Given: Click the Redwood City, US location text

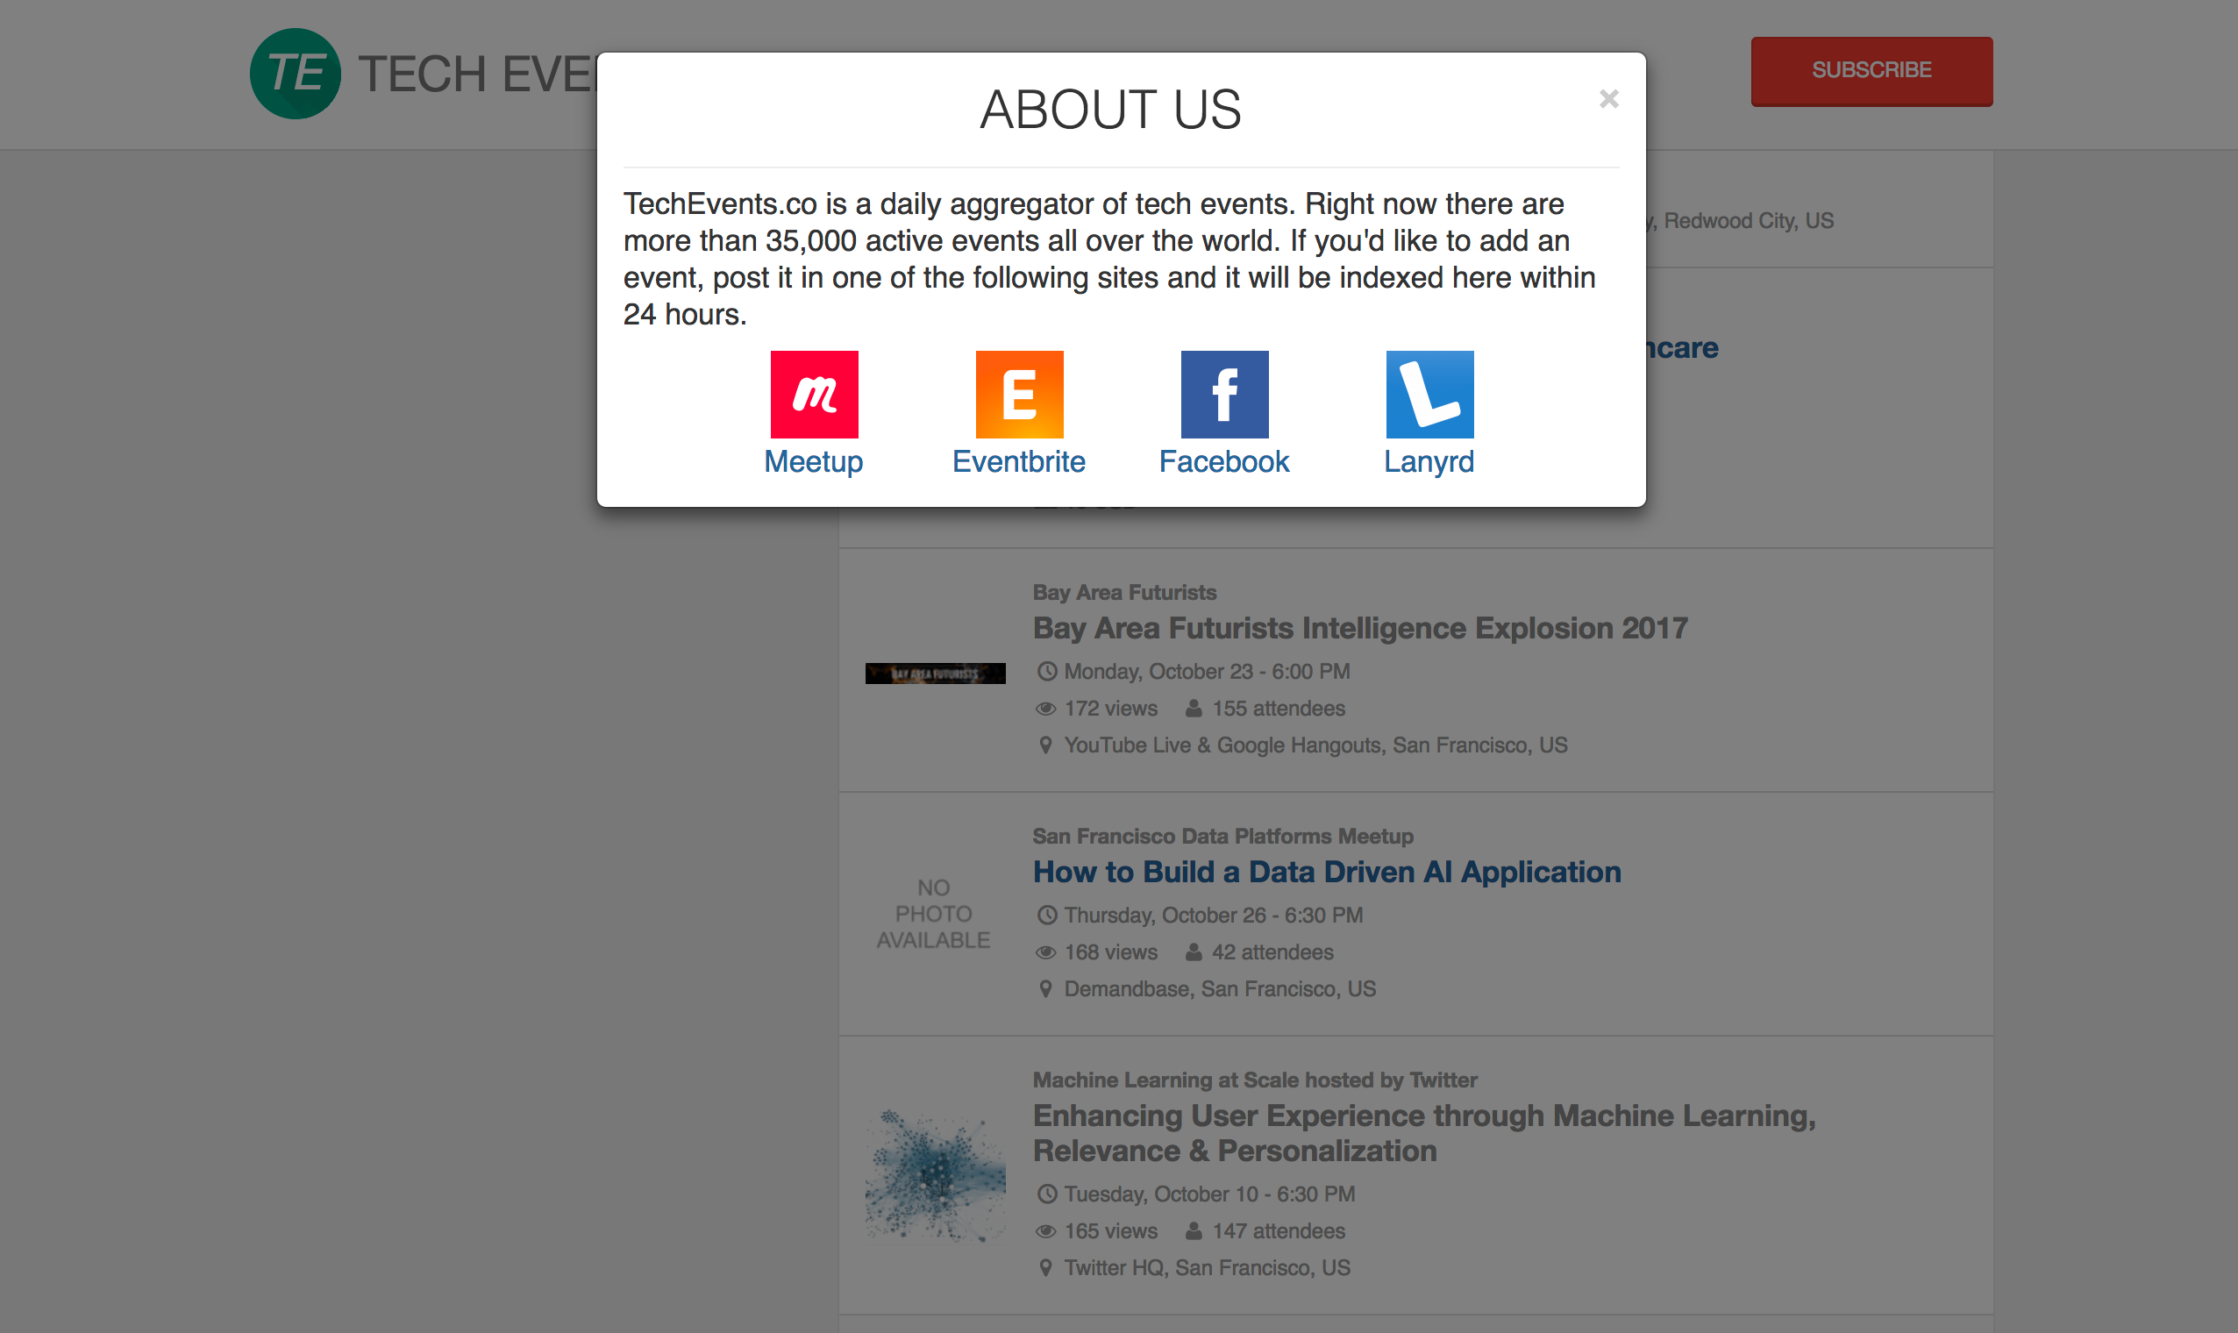Looking at the screenshot, I should [x=1748, y=221].
